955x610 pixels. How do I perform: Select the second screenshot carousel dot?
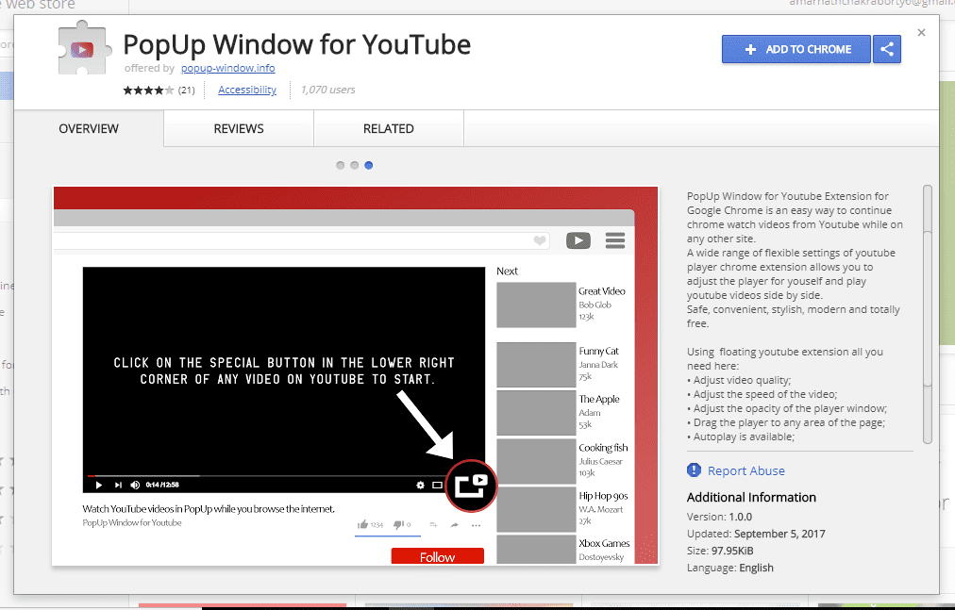tap(355, 165)
